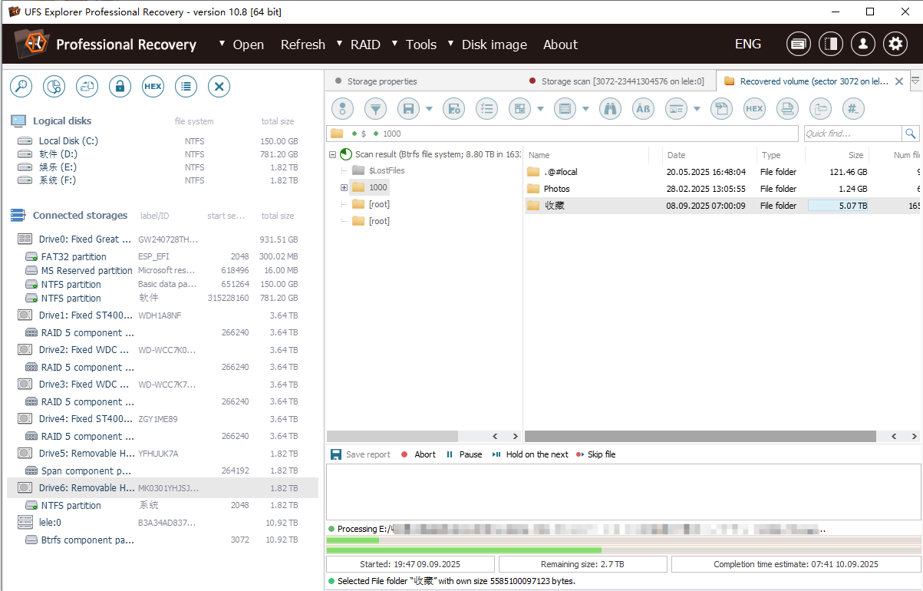923x591 pixels.
Task: Click the About menu item
Action: tap(560, 45)
